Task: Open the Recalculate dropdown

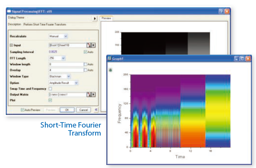Action: click(x=66, y=36)
